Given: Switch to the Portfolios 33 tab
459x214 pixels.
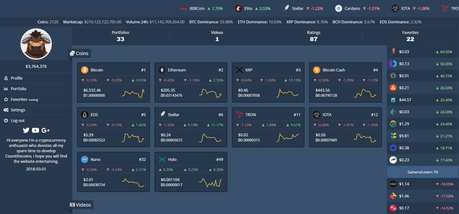Looking at the screenshot, I should (120, 36).
